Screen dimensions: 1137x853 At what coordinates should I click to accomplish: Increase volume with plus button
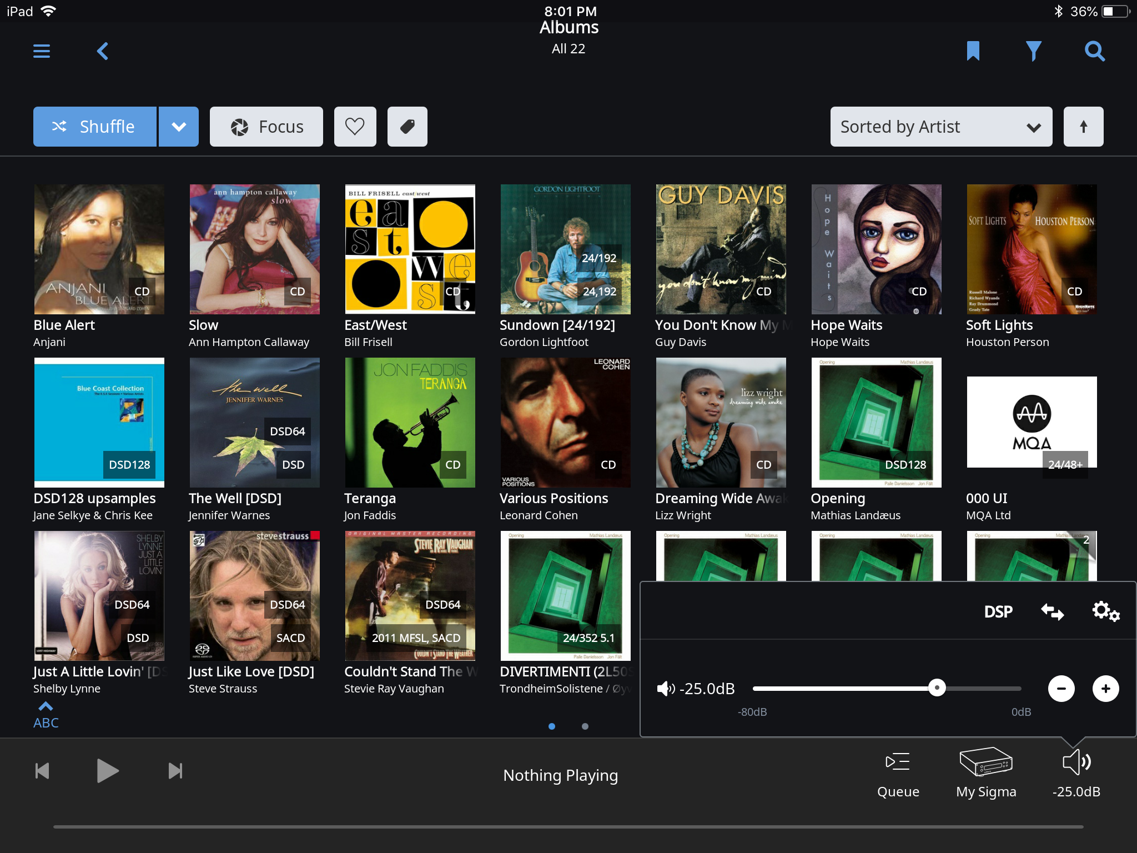(x=1106, y=689)
